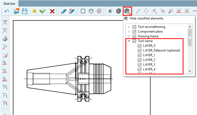The height and width of the screenshot is (115, 197).
Task: Select the square rectangle tool
Action: point(83,11)
